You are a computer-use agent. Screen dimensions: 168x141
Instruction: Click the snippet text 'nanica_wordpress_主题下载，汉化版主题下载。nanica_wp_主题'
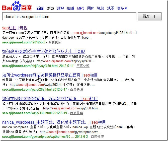49,127
